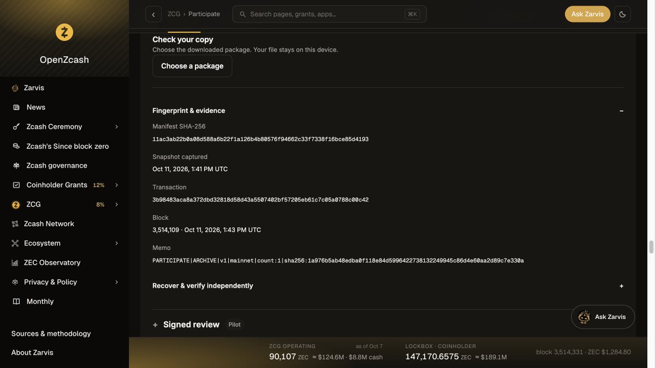Click the News newspaper icon
The height and width of the screenshot is (368, 655).
(x=16, y=107)
